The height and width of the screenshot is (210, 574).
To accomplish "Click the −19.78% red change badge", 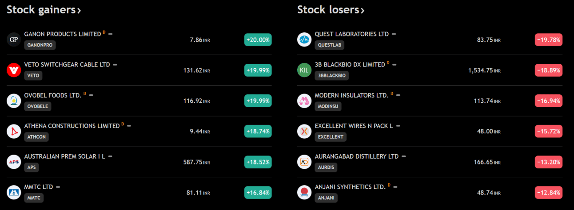I will click(x=548, y=40).
